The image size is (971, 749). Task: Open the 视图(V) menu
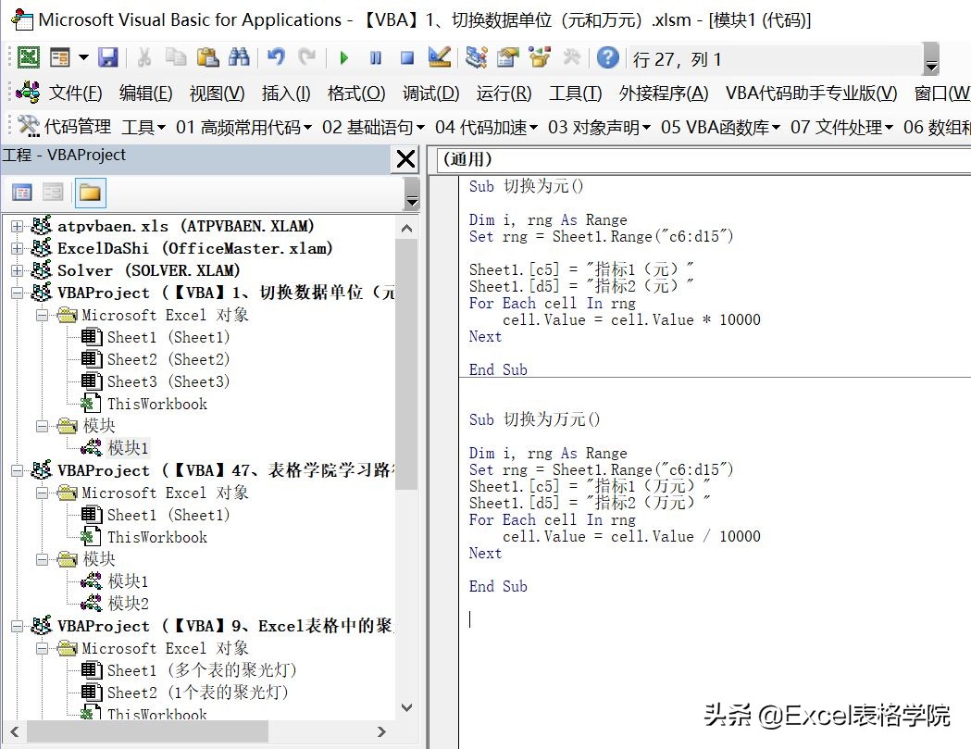(217, 93)
